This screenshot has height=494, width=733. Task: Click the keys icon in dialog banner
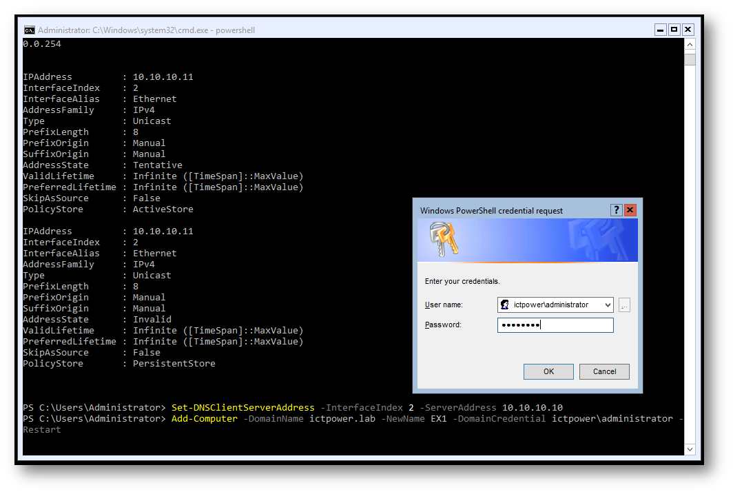(444, 240)
